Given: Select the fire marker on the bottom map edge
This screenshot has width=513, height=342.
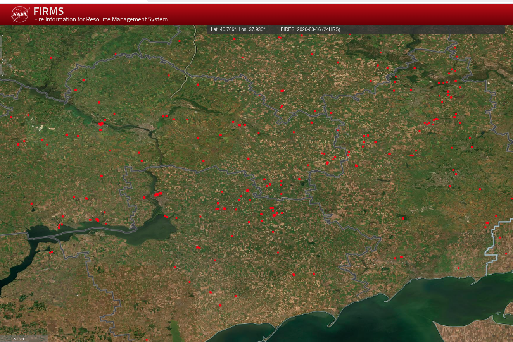Looking at the screenshot, I should coord(147,340).
